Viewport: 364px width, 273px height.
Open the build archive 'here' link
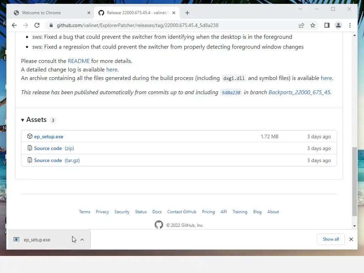click(x=326, y=78)
